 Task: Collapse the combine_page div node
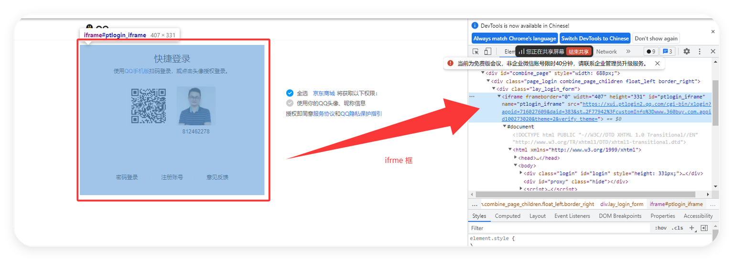pos(483,73)
